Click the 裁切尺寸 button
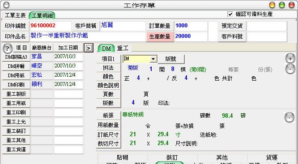This screenshot has width=298, height=164. point(108,143)
